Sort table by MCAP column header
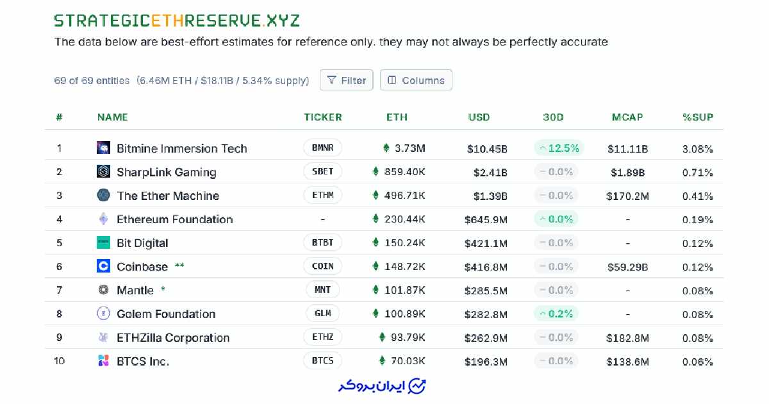The image size is (769, 404). coord(627,117)
